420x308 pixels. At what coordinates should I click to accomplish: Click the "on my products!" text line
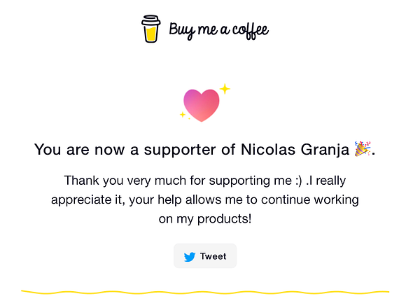pyautogui.click(x=204, y=219)
